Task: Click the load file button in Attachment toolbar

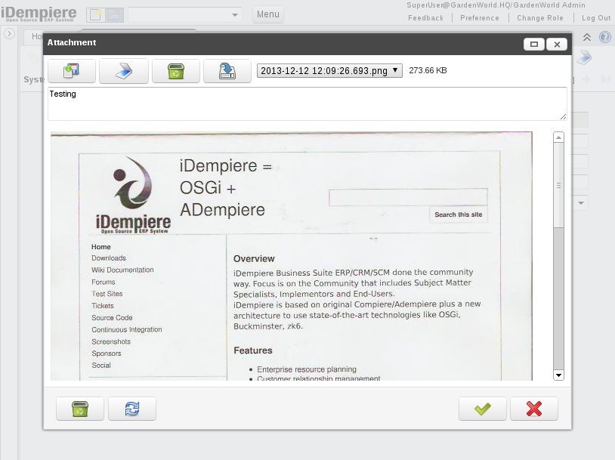Action: [72, 71]
